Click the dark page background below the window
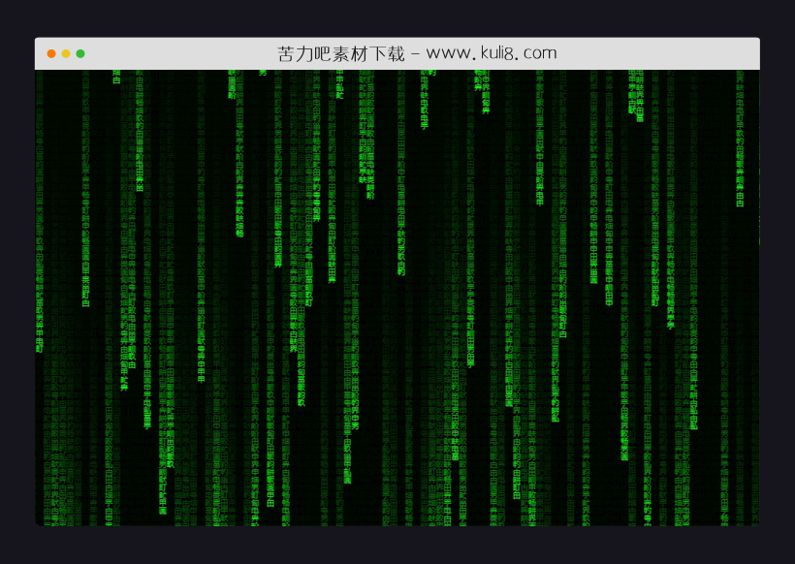 coord(397,546)
